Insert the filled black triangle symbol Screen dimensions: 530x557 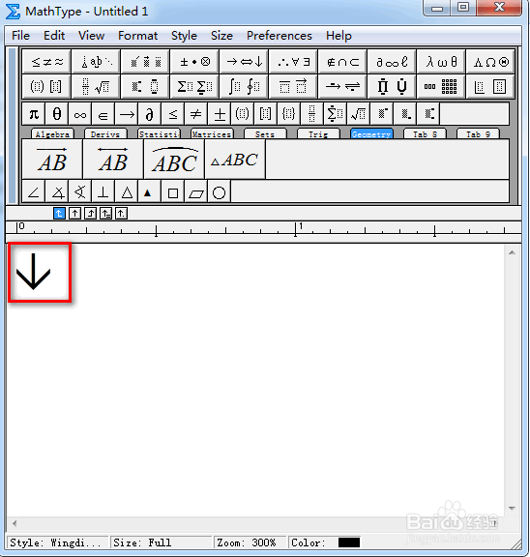click(x=150, y=192)
